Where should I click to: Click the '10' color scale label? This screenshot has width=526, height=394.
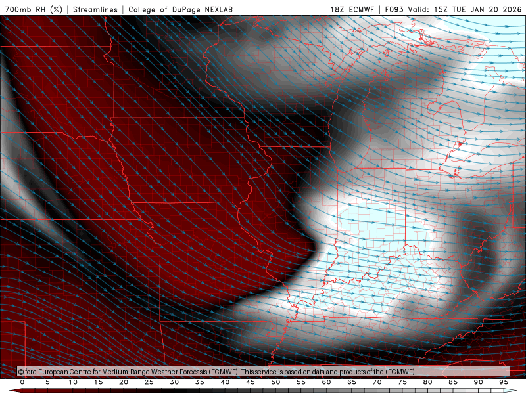pos(73,382)
